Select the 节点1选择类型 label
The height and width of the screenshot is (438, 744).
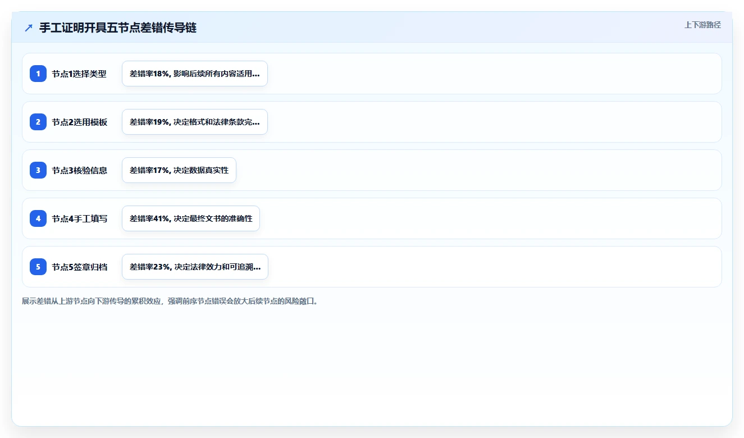click(x=79, y=74)
